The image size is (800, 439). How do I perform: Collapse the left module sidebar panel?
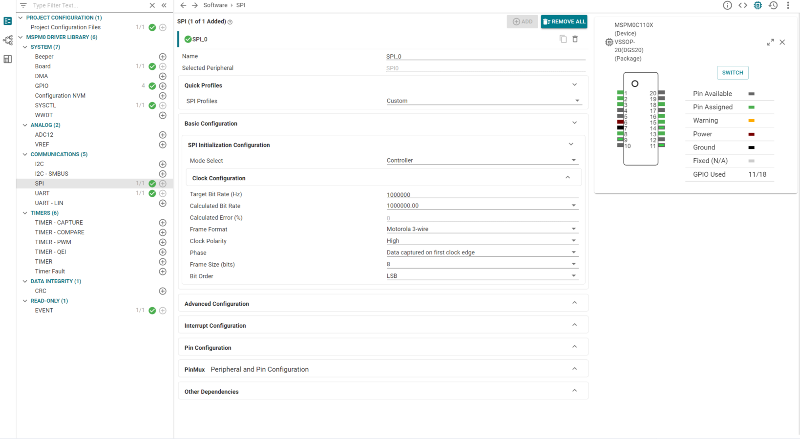point(164,5)
